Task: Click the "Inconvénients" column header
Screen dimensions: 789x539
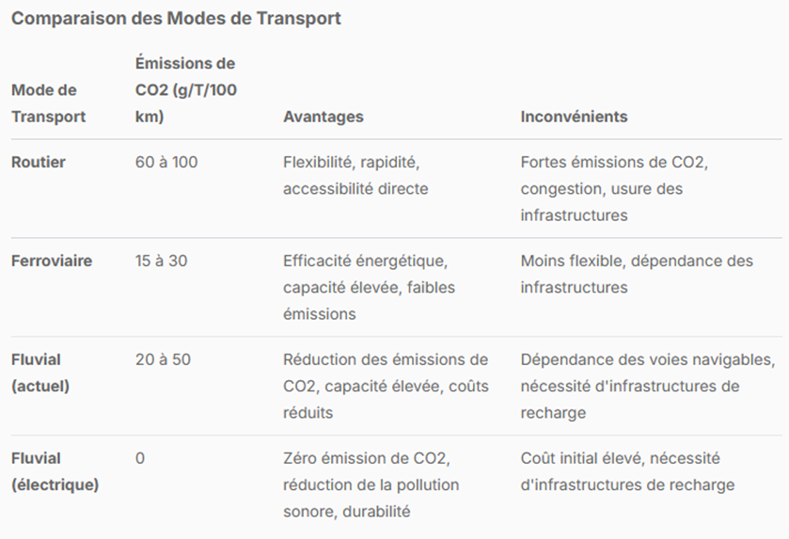Action: coord(574,117)
